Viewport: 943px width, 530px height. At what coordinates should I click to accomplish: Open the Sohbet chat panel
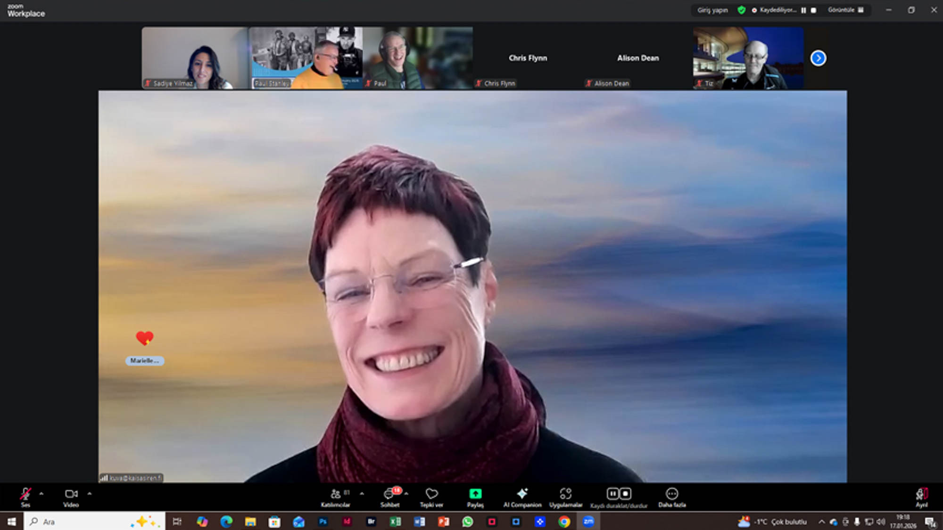coord(389,495)
